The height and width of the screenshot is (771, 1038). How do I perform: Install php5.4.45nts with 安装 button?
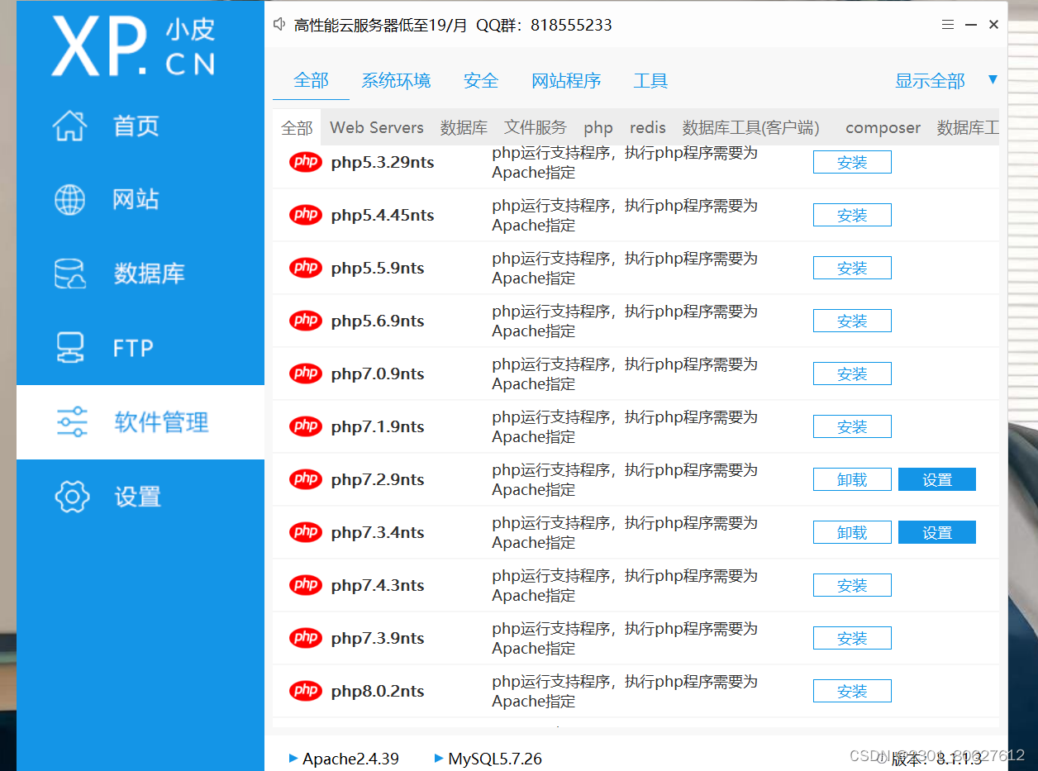click(852, 215)
